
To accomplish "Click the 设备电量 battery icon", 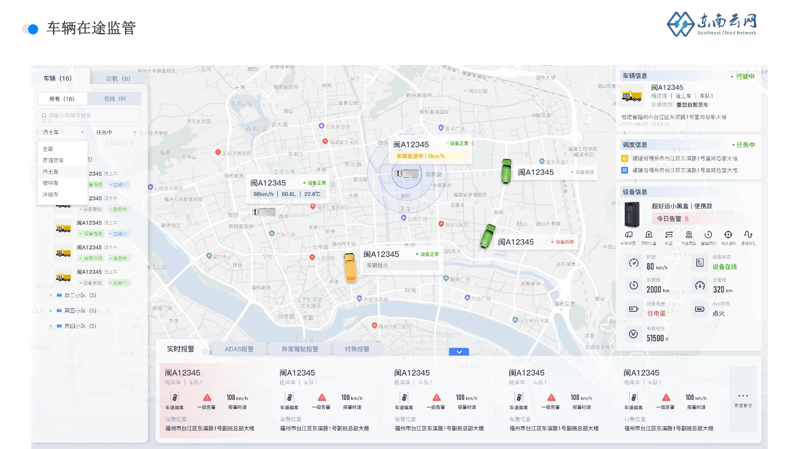I will pos(634,309).
